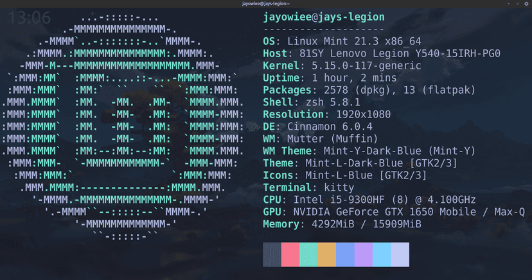The image size is (532, 280).
Task: Minimize the terminal window
Action: (508, 4)
